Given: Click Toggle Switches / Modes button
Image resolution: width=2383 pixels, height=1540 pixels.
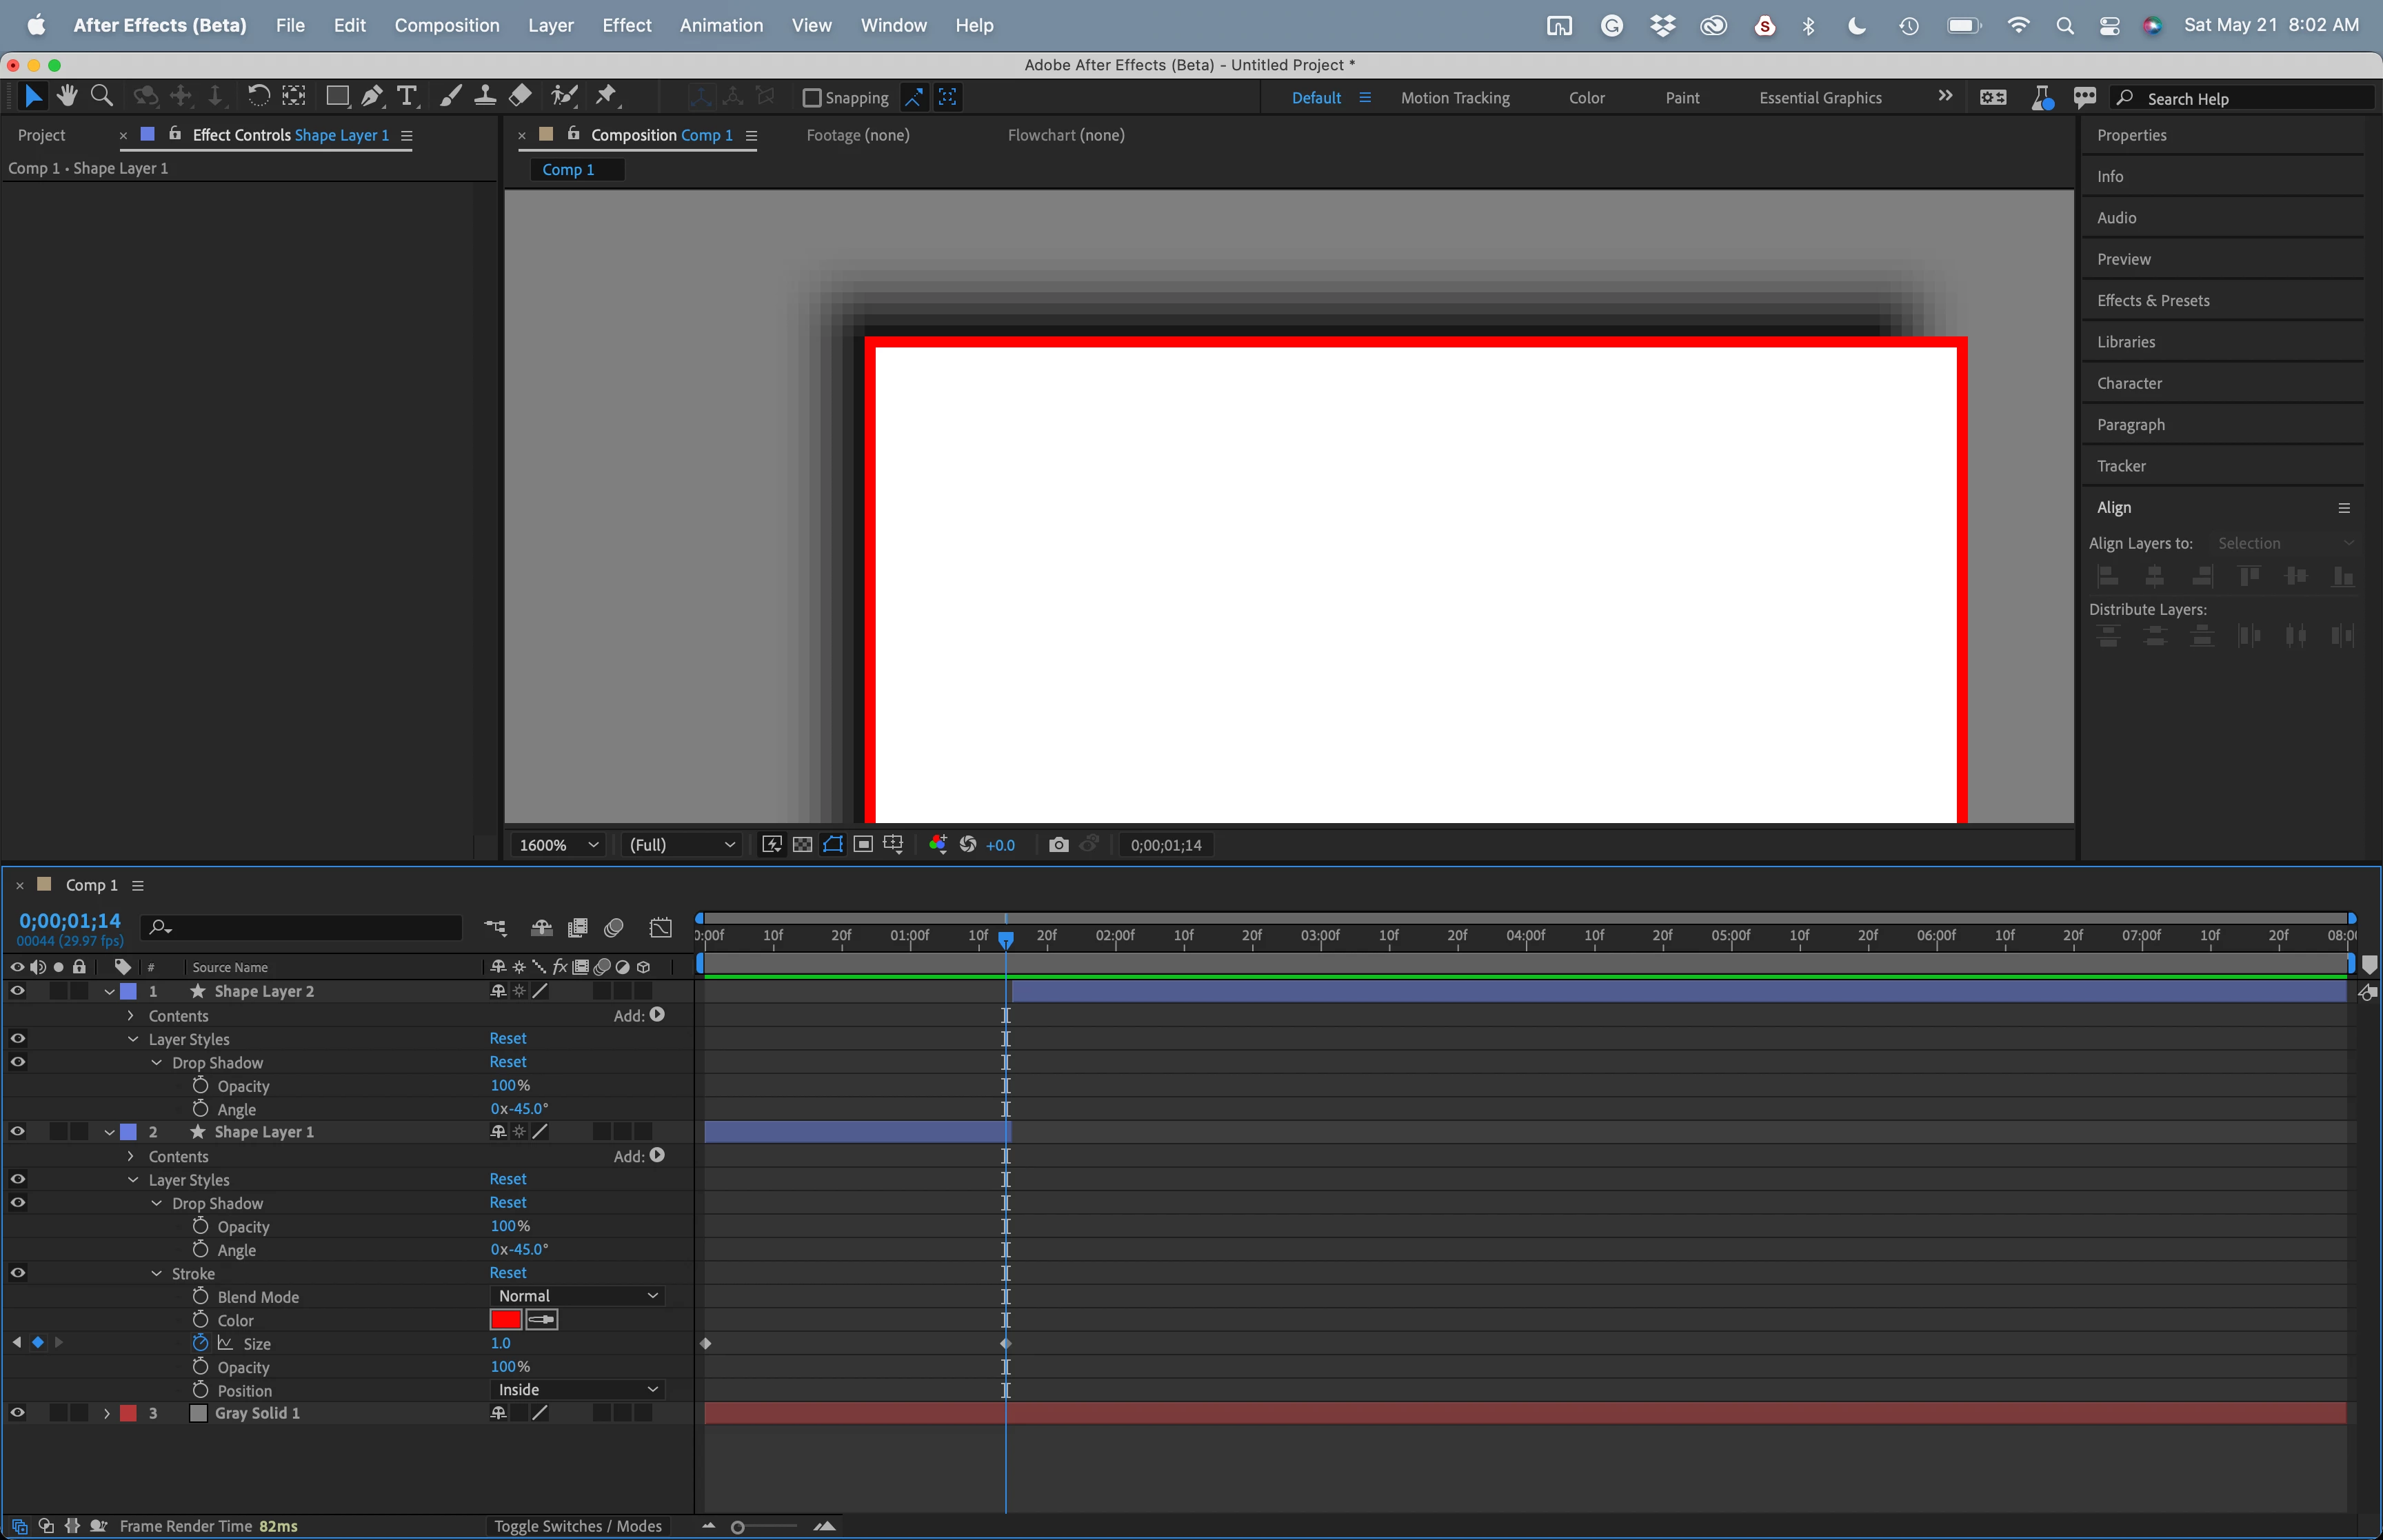Looking at the screenshot, I should coord(577,1526).
